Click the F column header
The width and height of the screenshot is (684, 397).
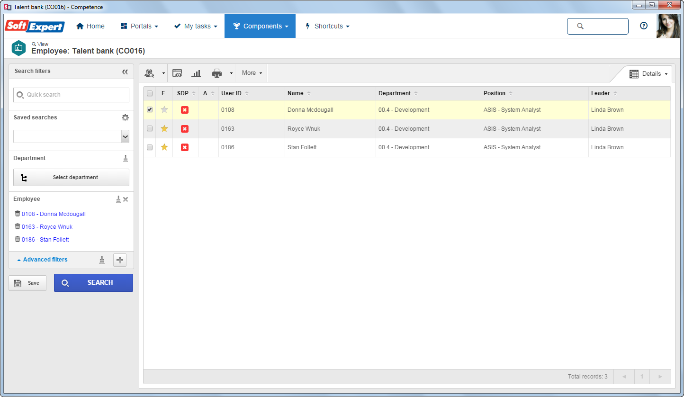pos(163,93)
